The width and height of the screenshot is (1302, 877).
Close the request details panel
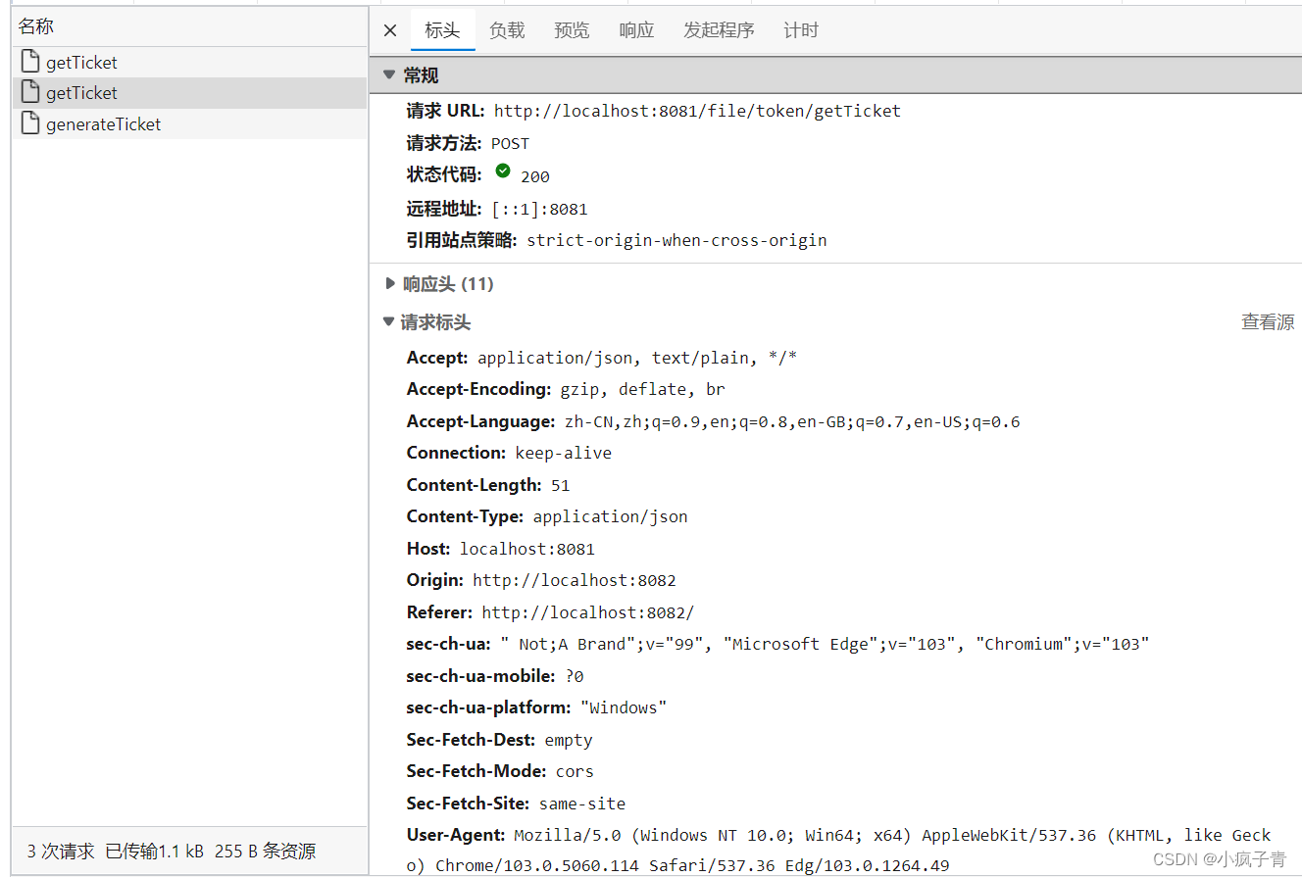390,30
